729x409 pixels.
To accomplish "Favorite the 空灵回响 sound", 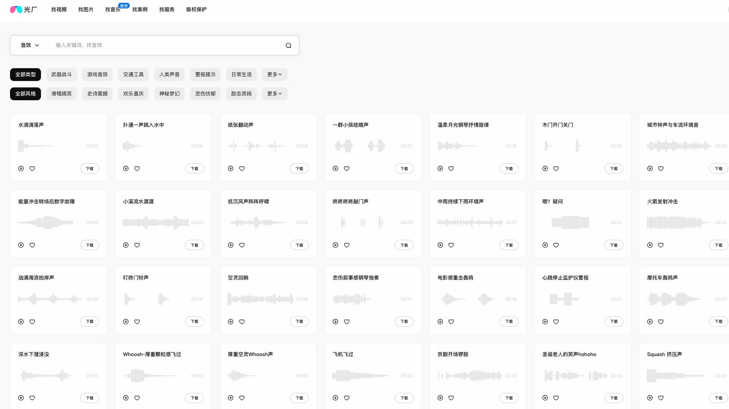I will (x=242, y=322).
